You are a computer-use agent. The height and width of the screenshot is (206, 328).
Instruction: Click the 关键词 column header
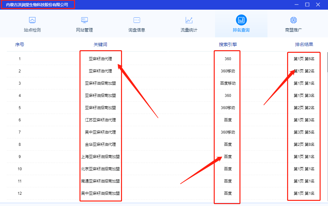(101, 44)
